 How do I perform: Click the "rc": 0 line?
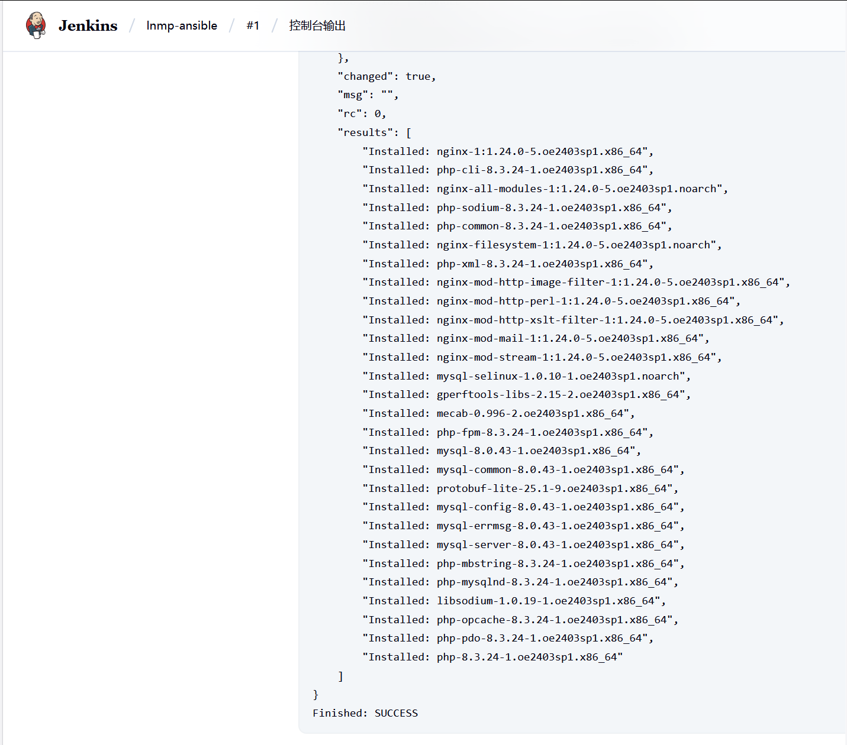point(362,114)
